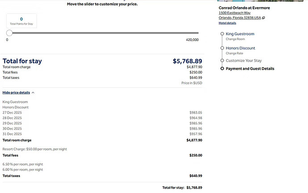Click the Customize Your Stay step circle

pyautogui.click(x=222, y=61)
